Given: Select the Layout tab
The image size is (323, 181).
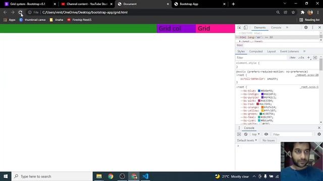Looking at the screenshot, I should point(272,51).
